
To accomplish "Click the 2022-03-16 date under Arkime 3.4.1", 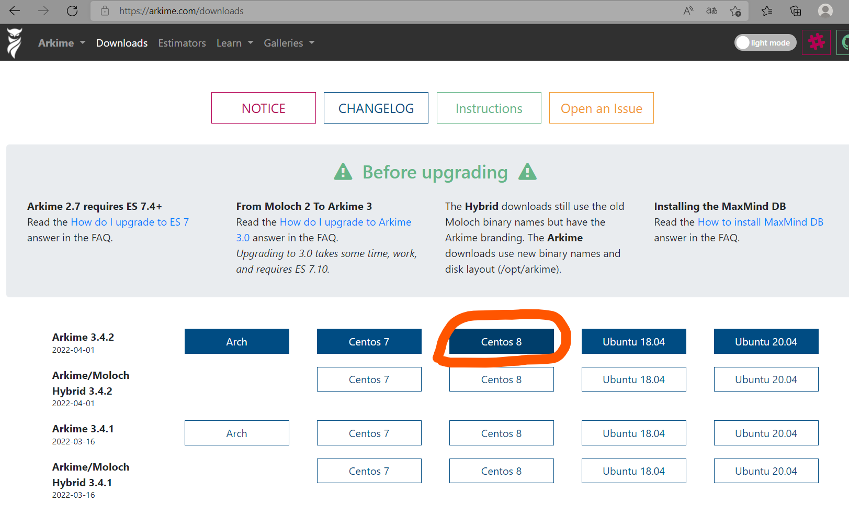I will tap(74, 441).
